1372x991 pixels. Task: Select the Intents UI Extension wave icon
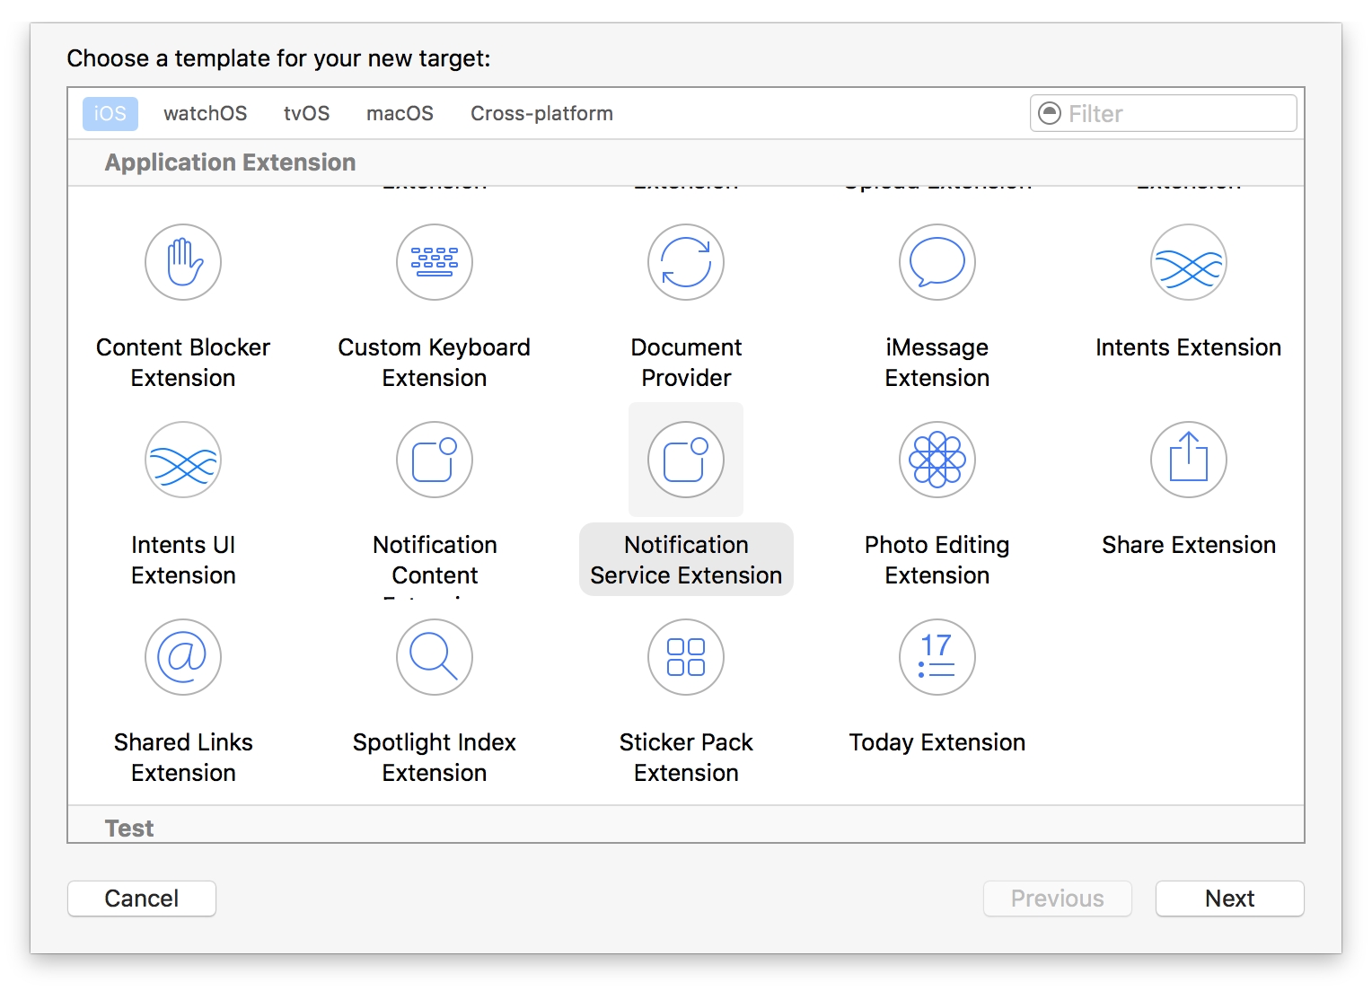(183, 460)
